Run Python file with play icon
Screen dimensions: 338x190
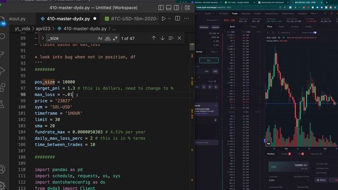point(164,18)
